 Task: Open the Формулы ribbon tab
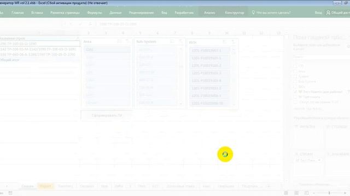click(95, 13)
